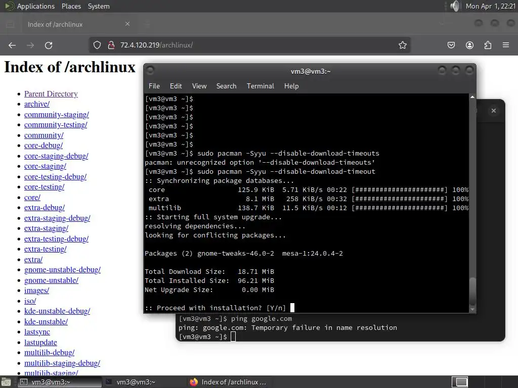Image resolution: width=518 pixels, height=388 pixels.
Task: Open the core-debug/ link
Action: coord(44,145)
